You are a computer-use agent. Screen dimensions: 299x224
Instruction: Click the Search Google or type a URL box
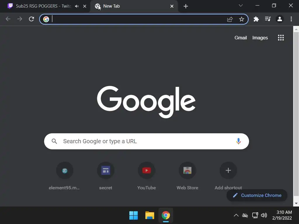[147, 141]
